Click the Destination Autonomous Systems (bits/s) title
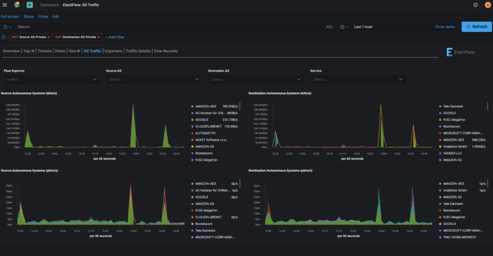 (280, 93)
